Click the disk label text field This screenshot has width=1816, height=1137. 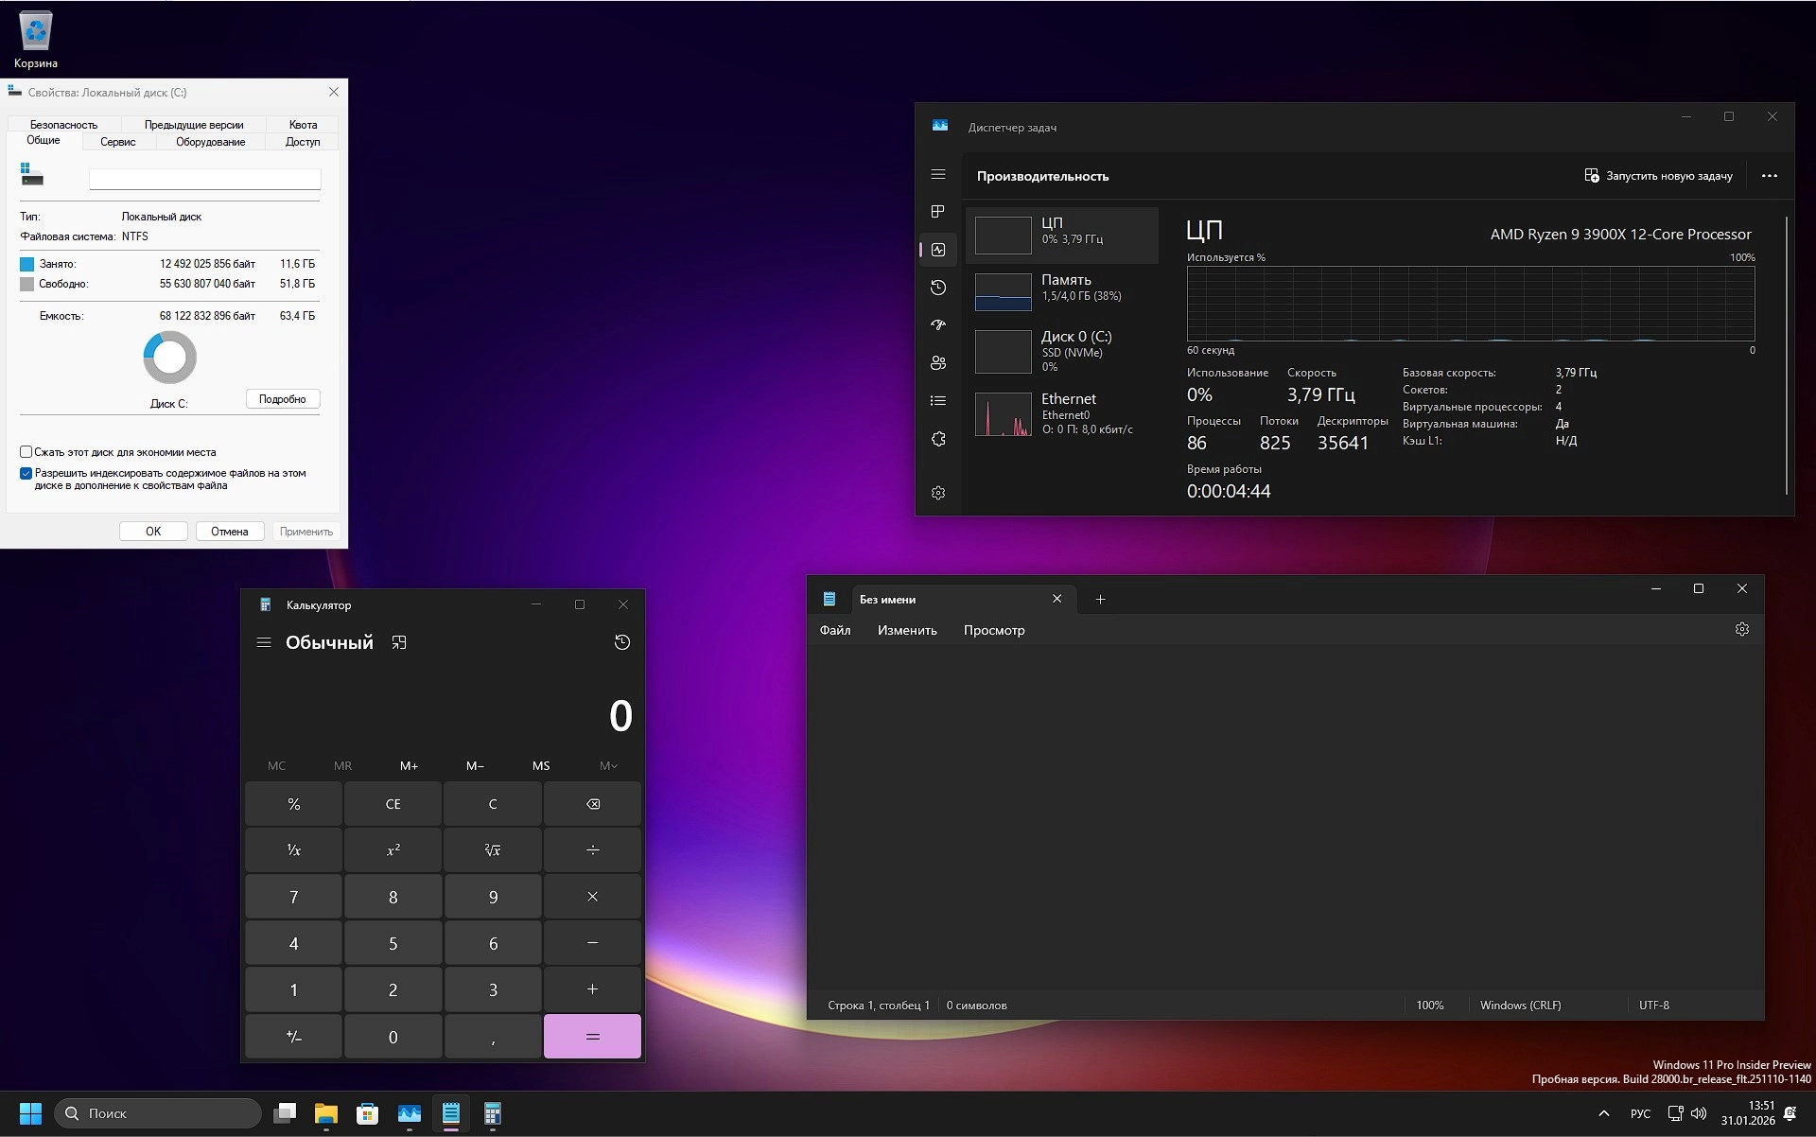[204, 179]
